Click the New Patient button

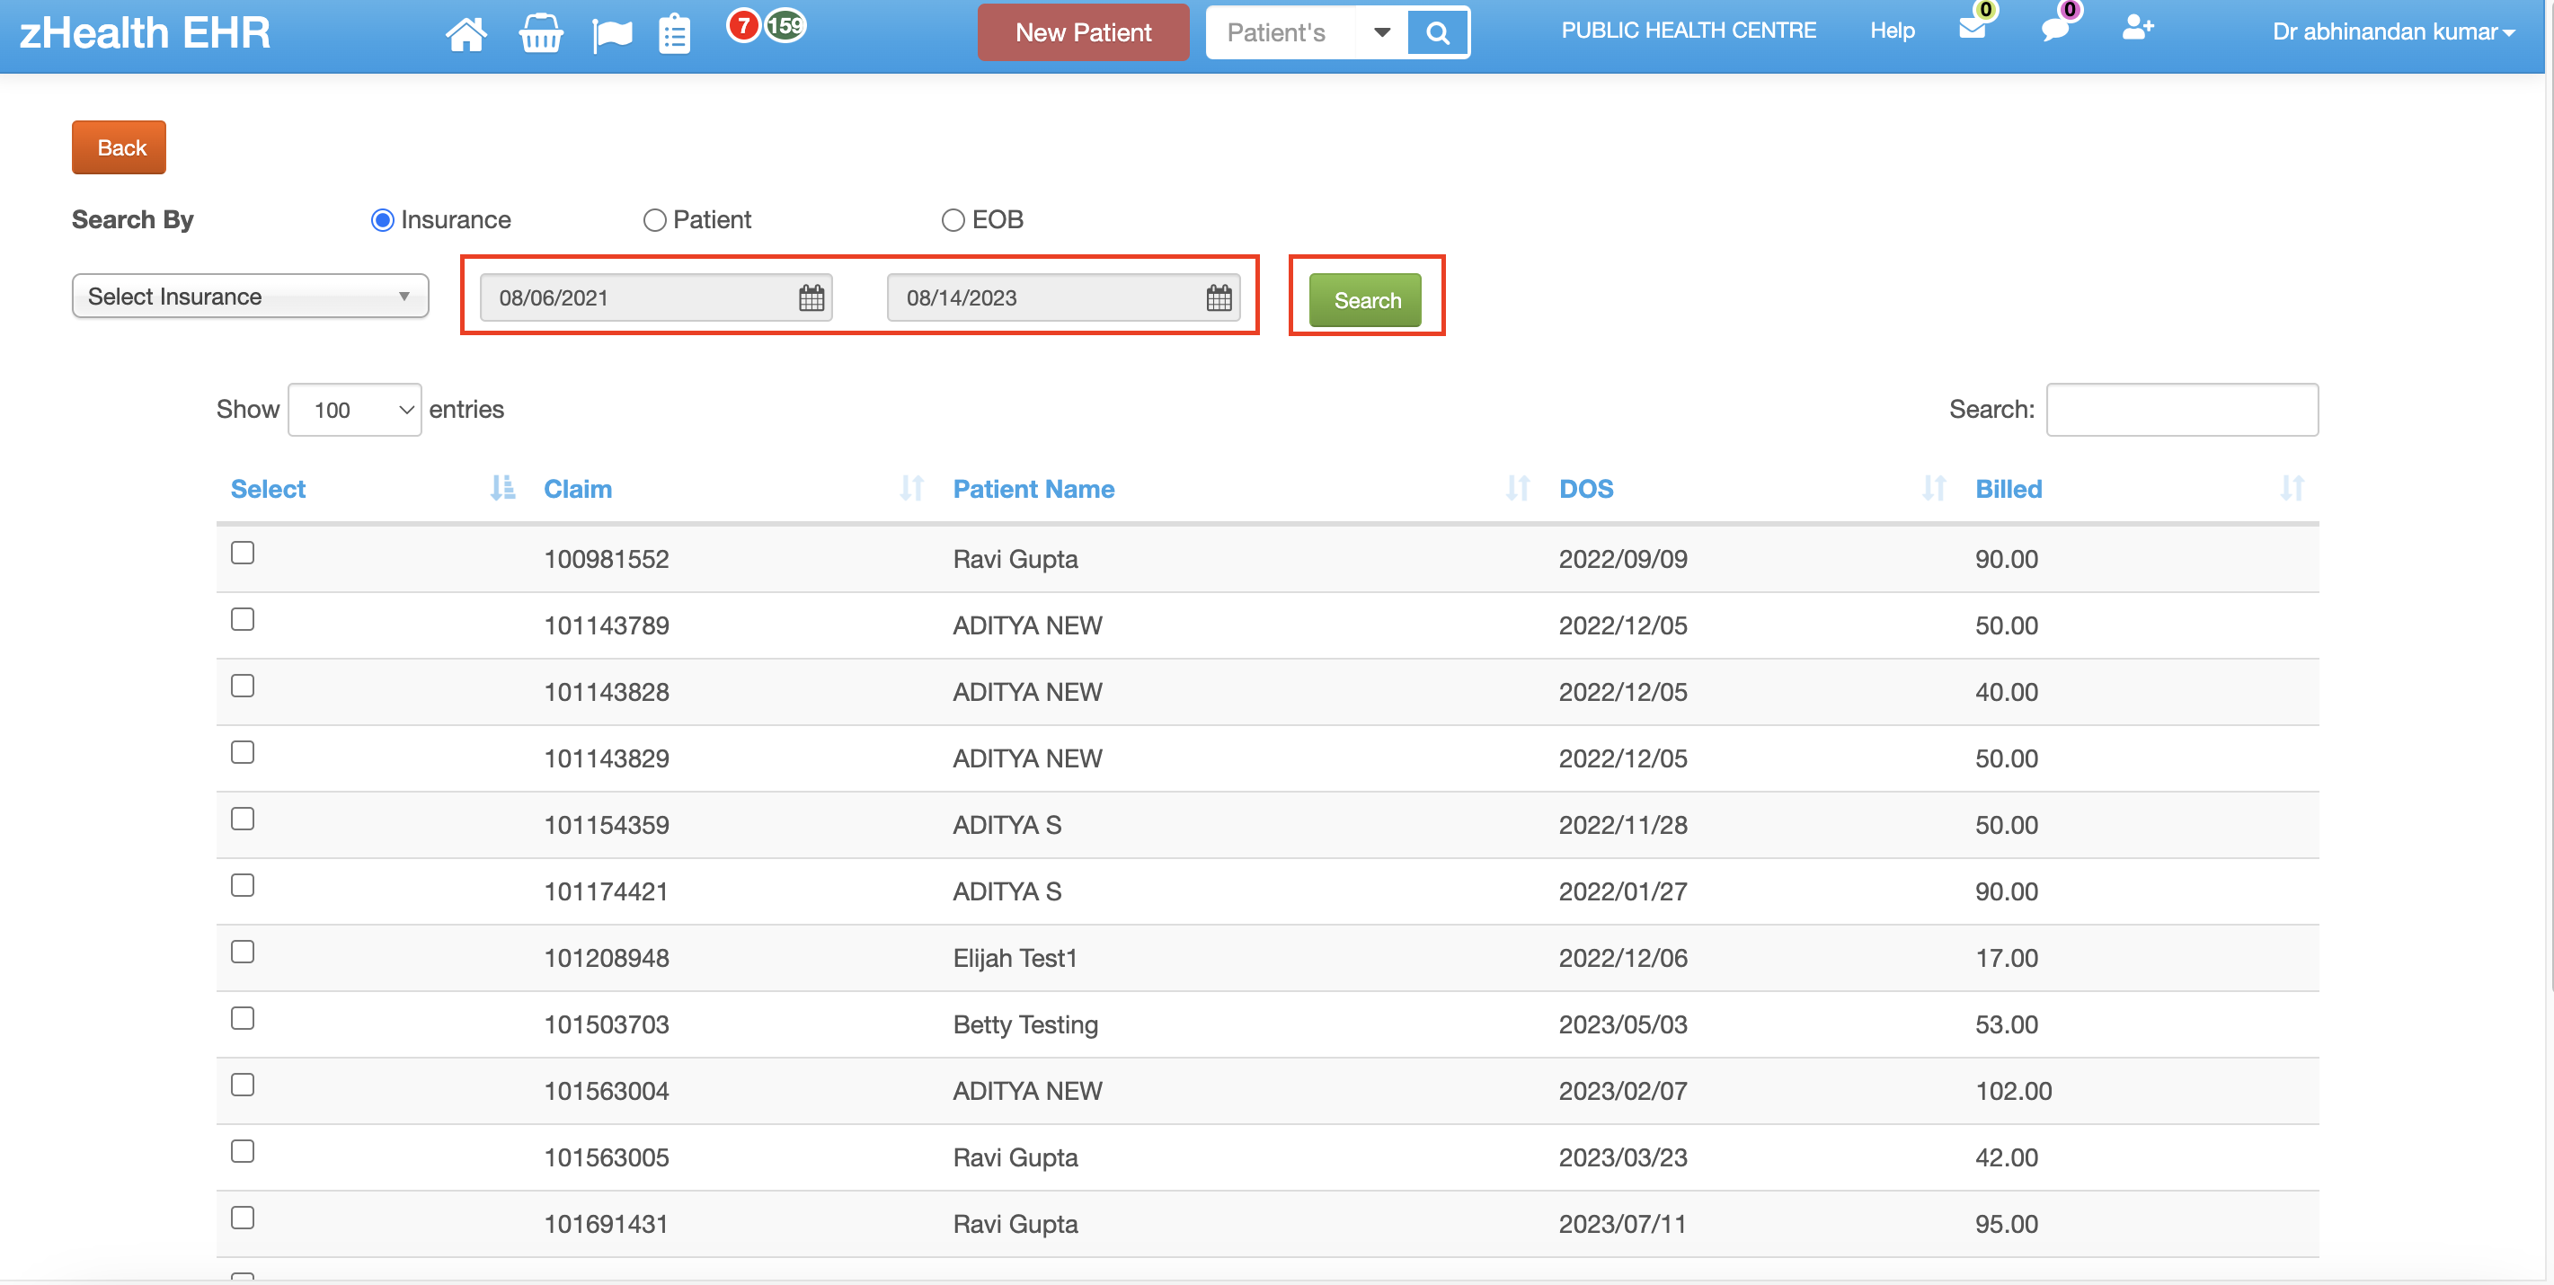pyautogui.click(x=1083, y=32)
